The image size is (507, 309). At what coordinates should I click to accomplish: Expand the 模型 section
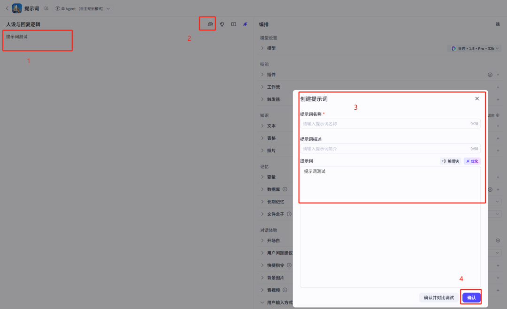[x=262, y=48]
